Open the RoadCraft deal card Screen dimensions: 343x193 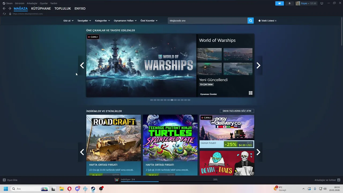114,145
